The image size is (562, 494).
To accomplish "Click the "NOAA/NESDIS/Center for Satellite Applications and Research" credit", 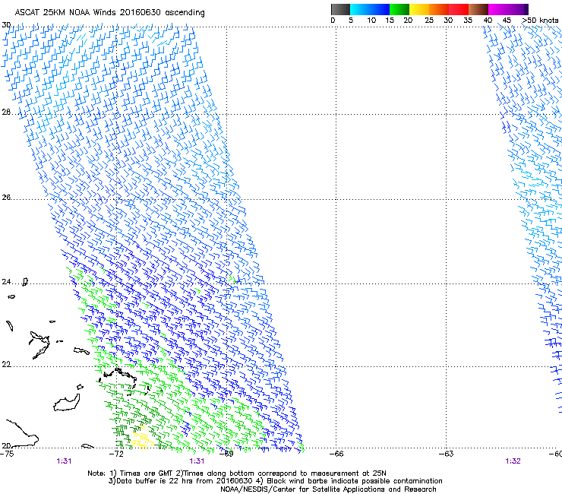I will (328, 489).
